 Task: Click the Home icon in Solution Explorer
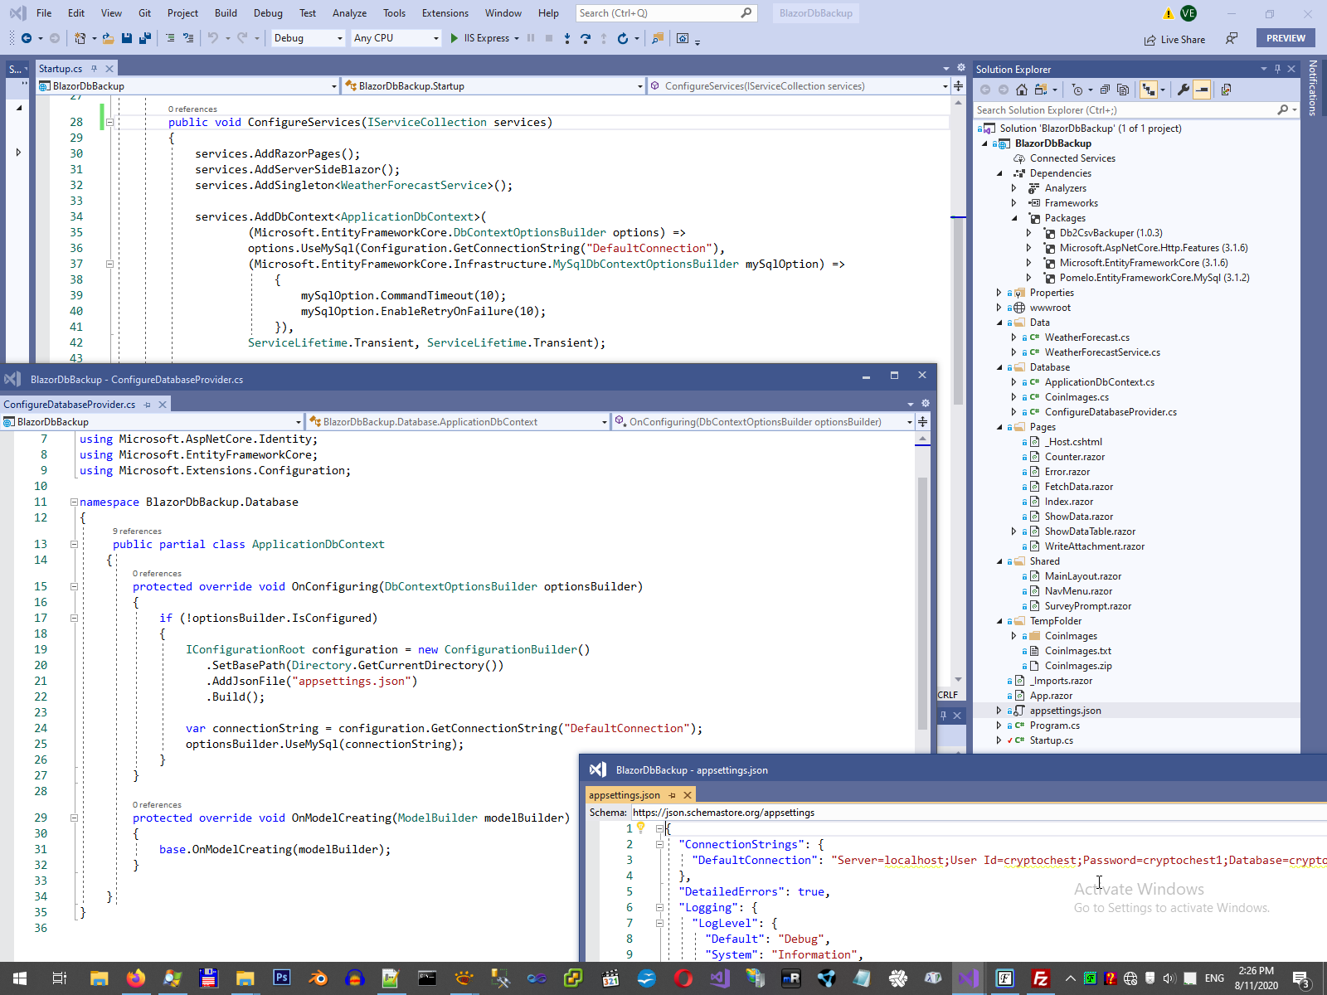coord(1022,90)
